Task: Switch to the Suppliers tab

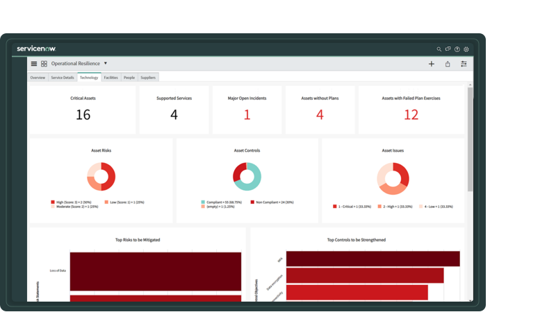Action: click(148, 78)
